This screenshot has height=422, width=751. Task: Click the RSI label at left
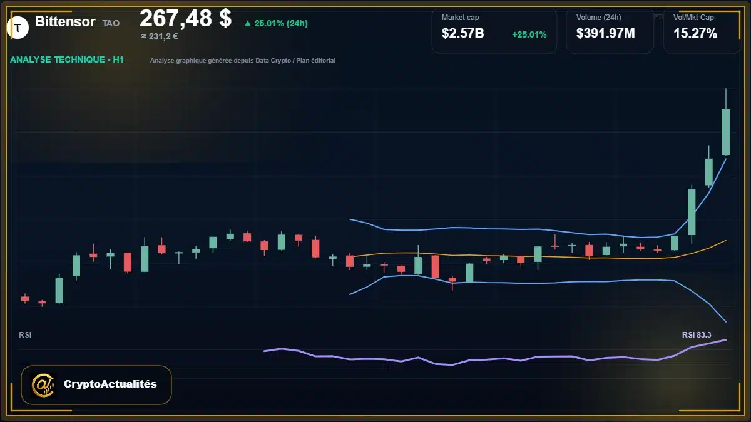pos(25,335)
